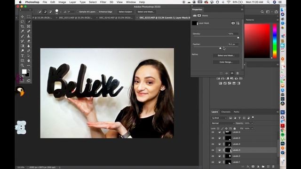This screenshot has width=301, height=169.
Task: Click Add layer mask icon in Layers panel
Action: [253, 167]
